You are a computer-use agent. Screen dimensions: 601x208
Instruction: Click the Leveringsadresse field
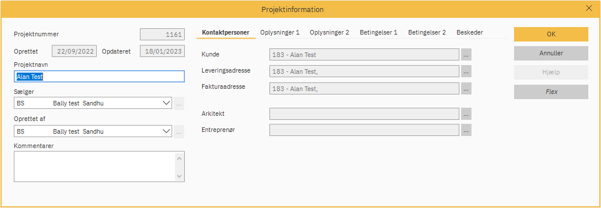click(364, 71)
